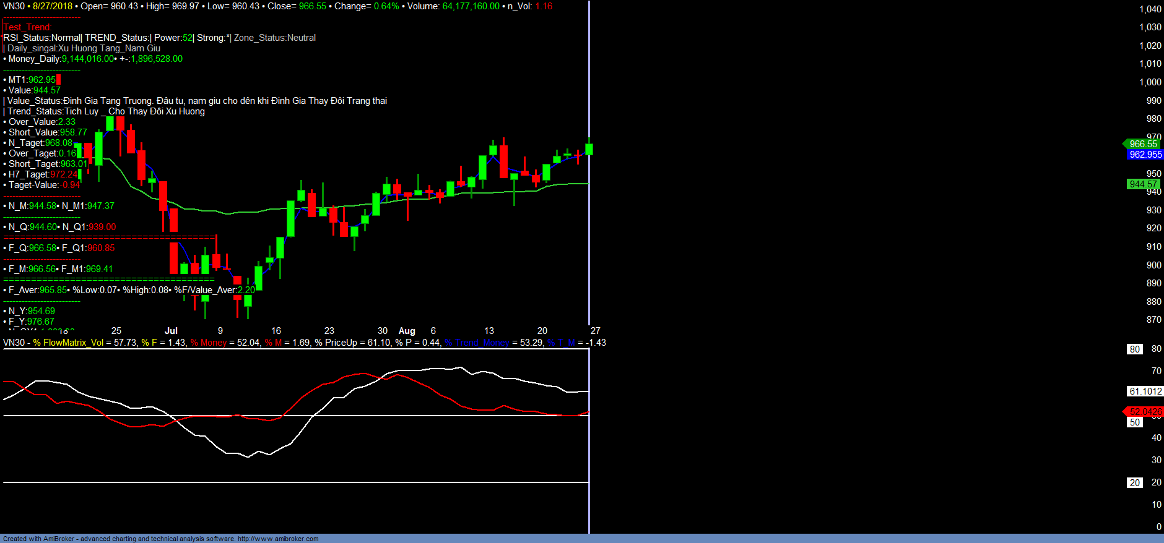Click the green 944.57 value tag
Screen dimensions: 1164x543
point(1143,184)
